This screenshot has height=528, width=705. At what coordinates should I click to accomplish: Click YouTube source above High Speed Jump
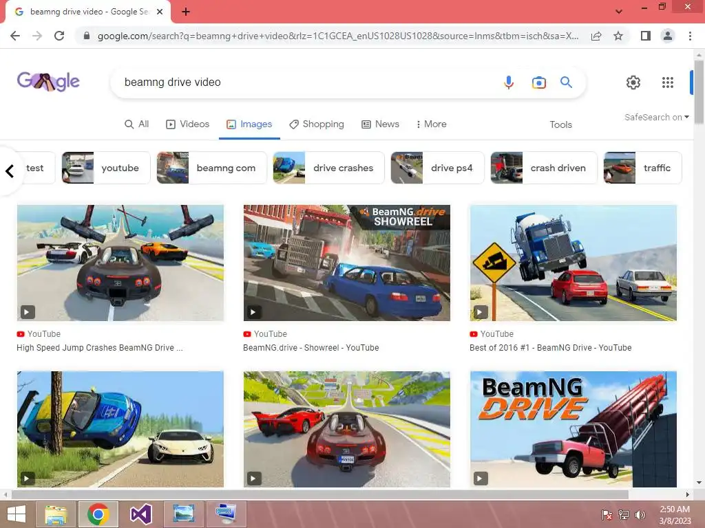(x=39, y=334)
